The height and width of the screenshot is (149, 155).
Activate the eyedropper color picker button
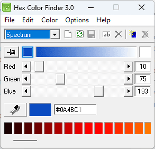pos(15,110)
